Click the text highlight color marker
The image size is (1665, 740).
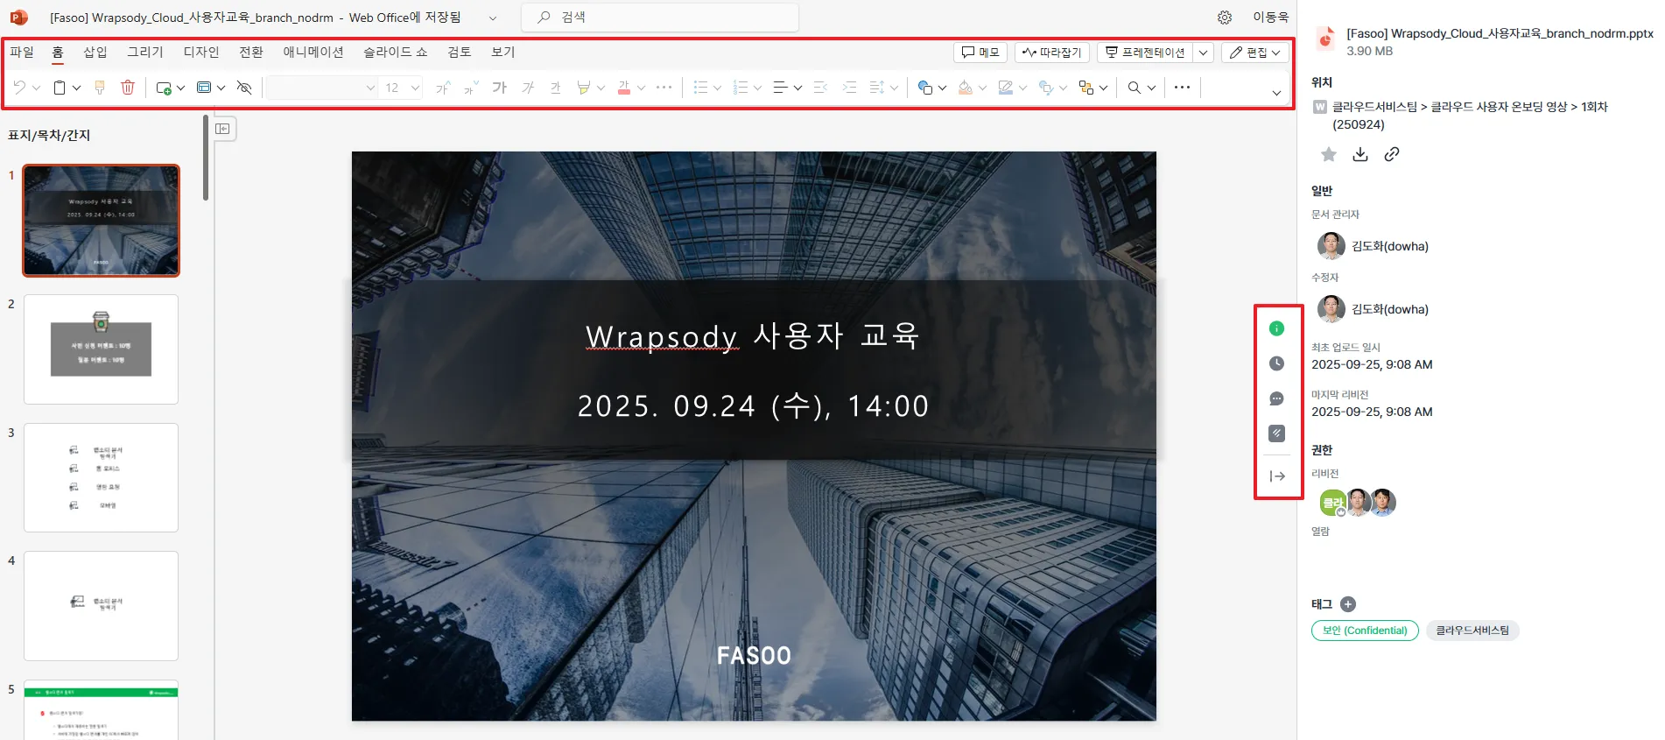pos(584,88)
